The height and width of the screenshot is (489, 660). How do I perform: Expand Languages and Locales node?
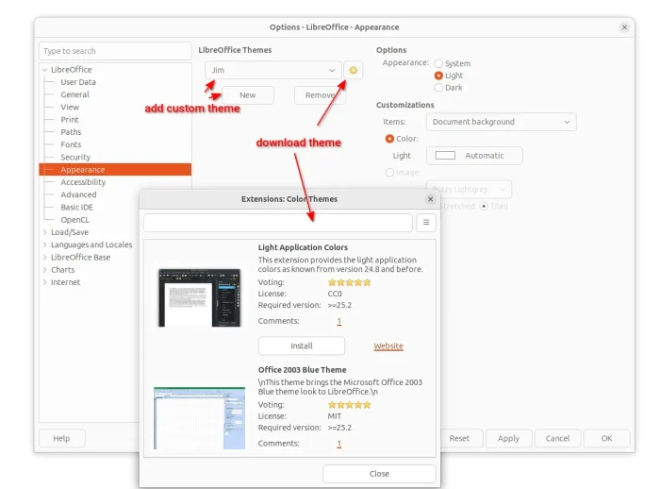click(x=45, y=244)
